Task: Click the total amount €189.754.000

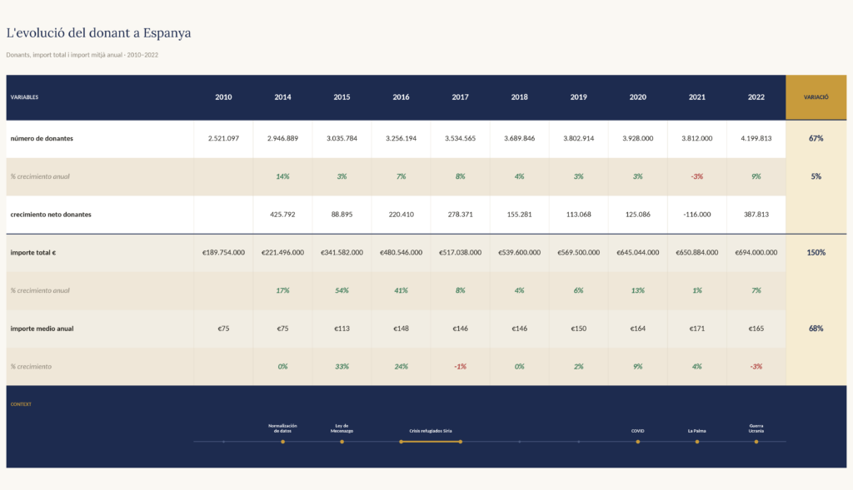Action: pos(223,253)
